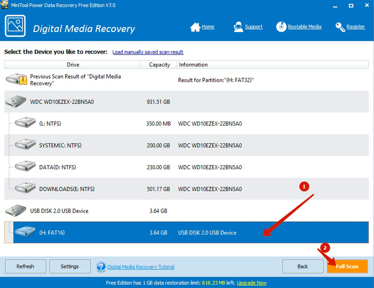Click the 350.00 MB capacity value
374x288 pixels.
159,123
